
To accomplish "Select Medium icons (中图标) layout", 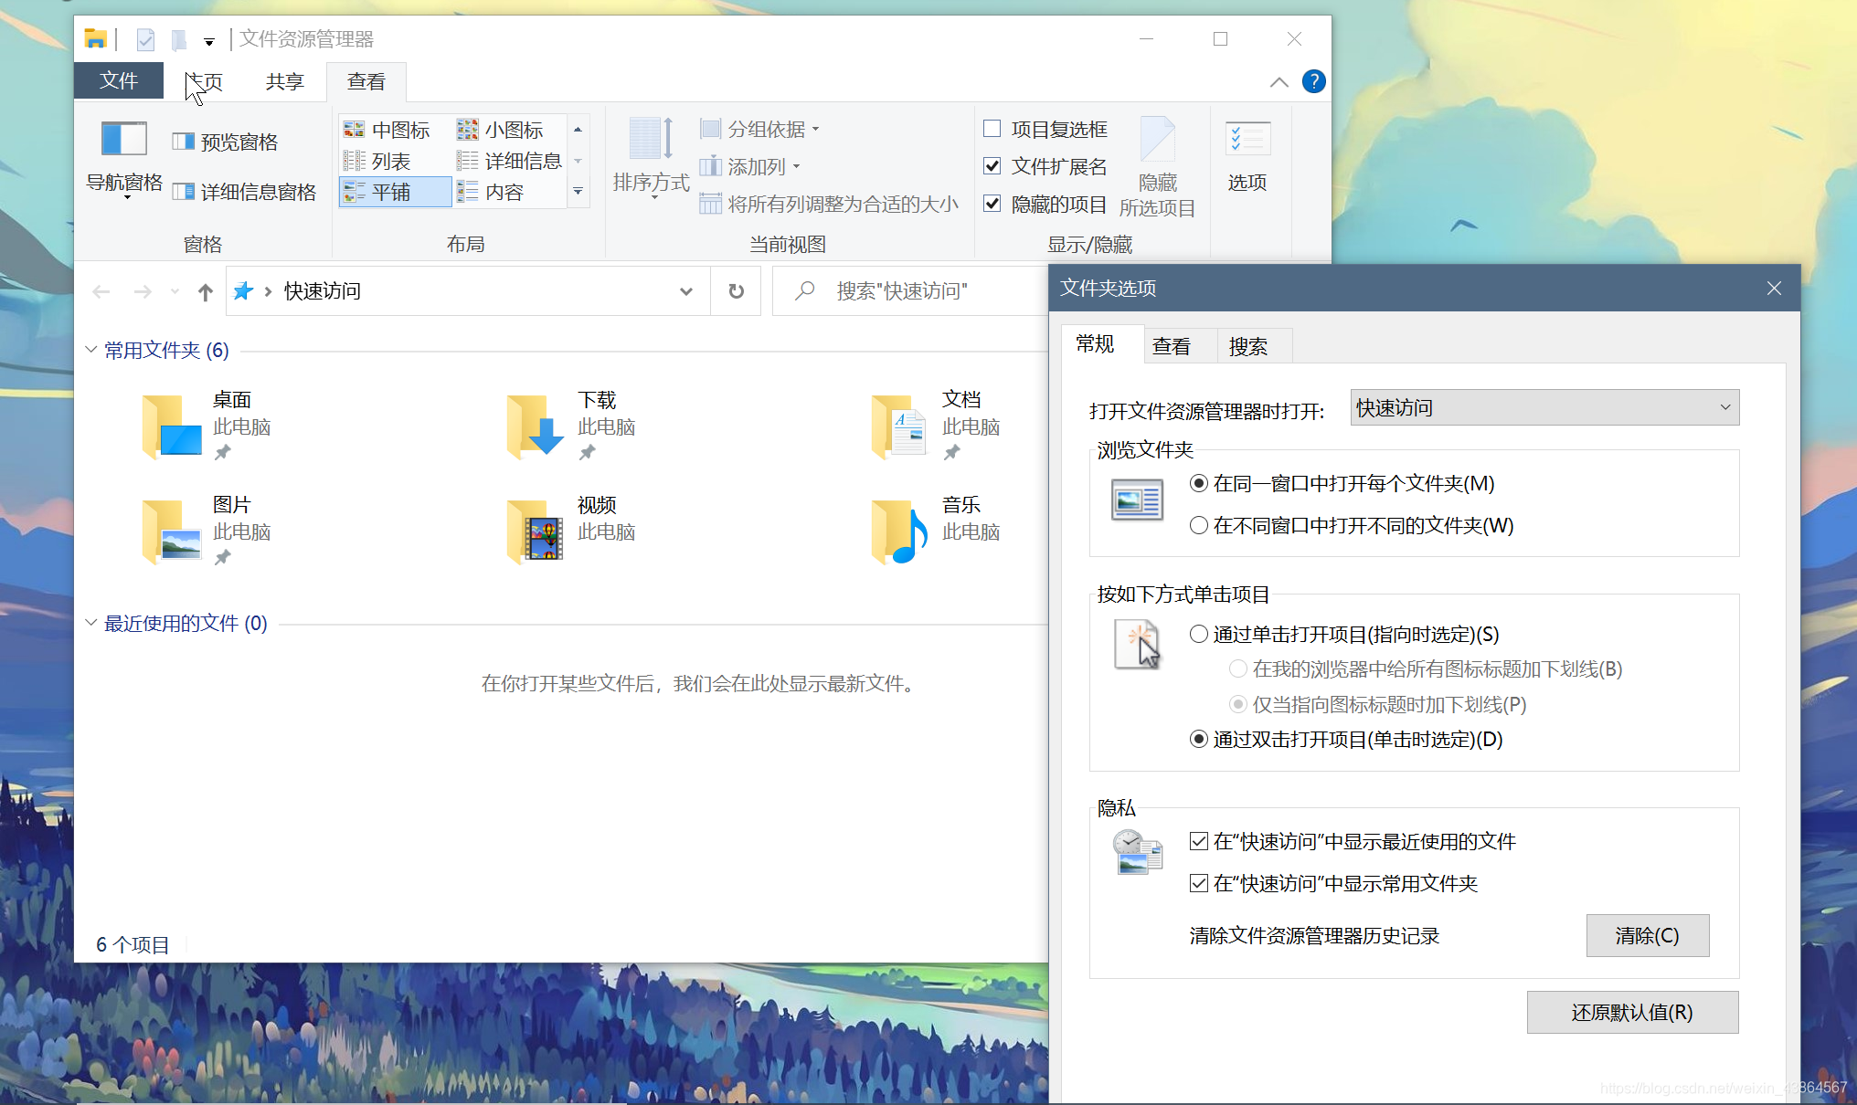I will click(x=387, y=130).
